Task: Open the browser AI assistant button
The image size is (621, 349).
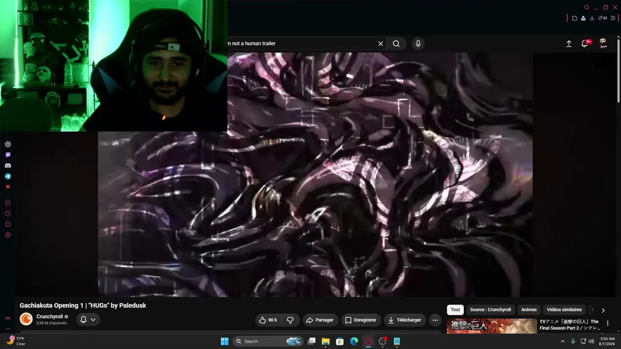Action: (x=603, y=18)
